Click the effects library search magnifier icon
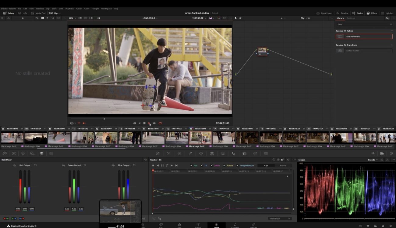 (387, 18)
